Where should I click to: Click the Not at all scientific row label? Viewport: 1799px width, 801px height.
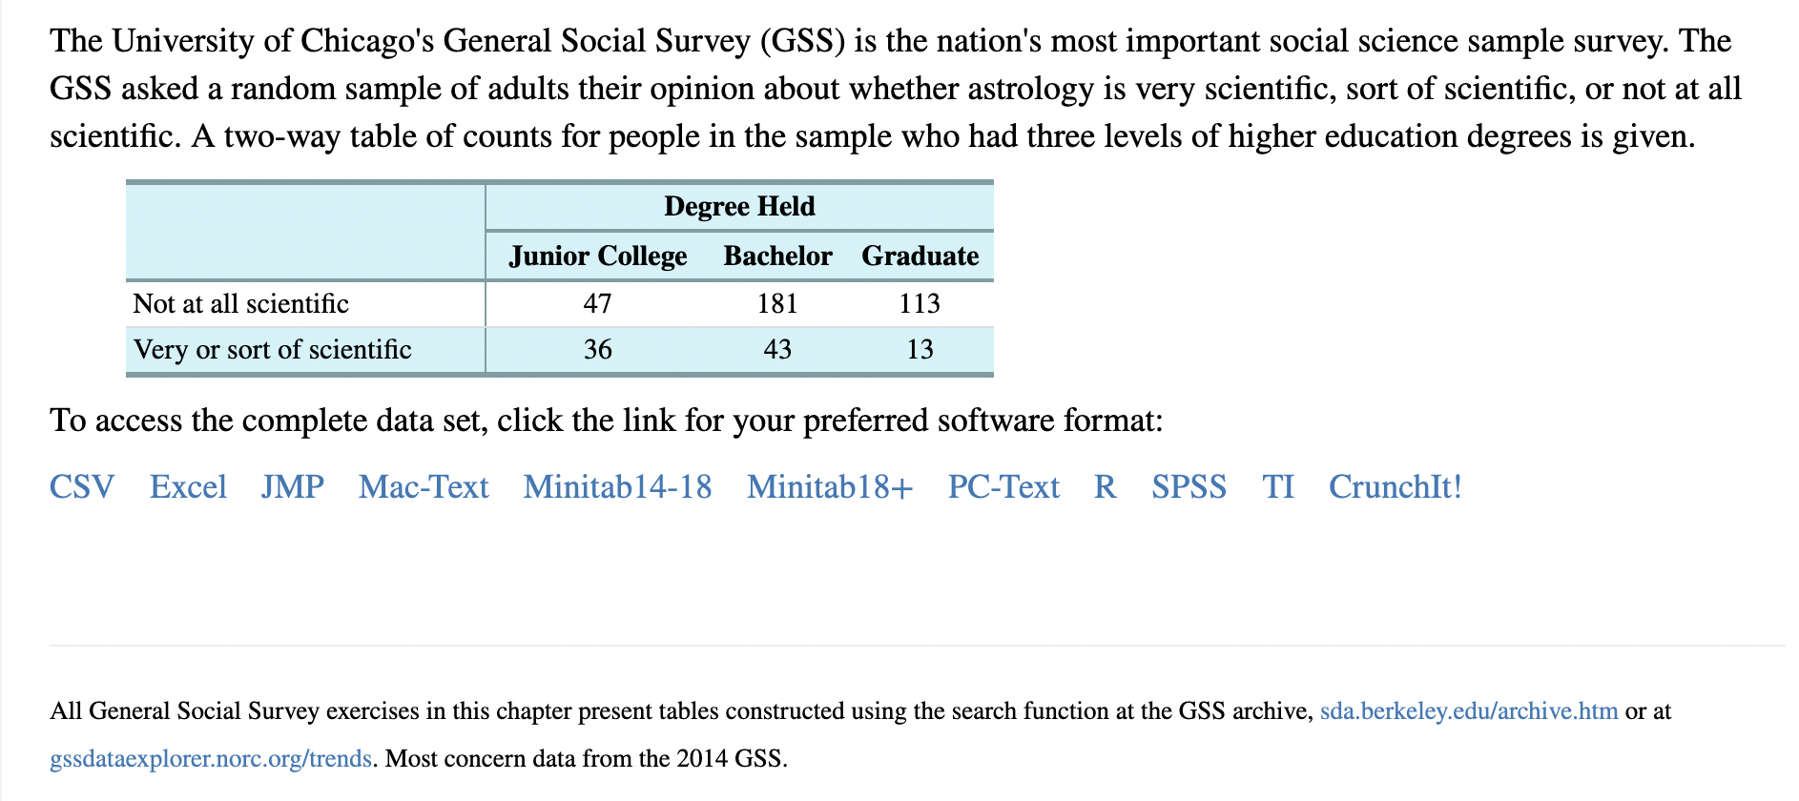click(x=241, y=303)
